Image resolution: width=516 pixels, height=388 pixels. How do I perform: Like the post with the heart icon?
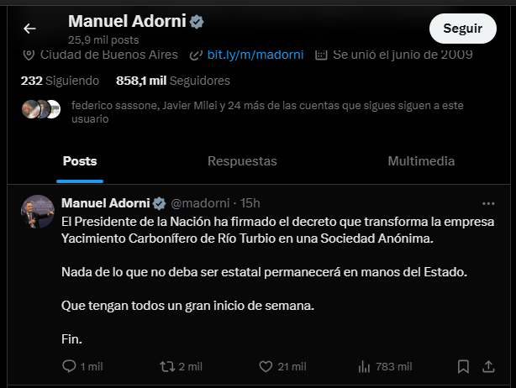266,367
